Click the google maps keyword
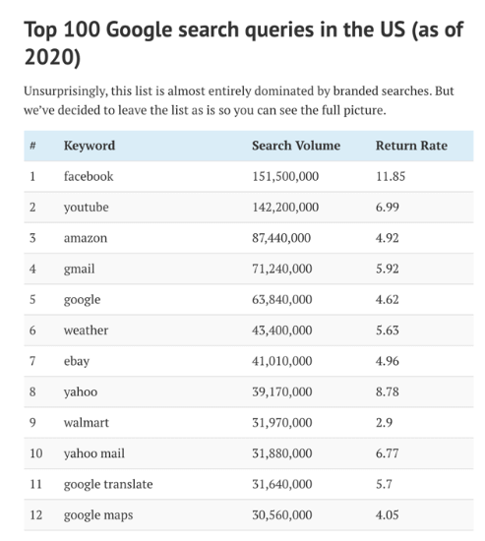485x541 pixels. click(98, 515)
